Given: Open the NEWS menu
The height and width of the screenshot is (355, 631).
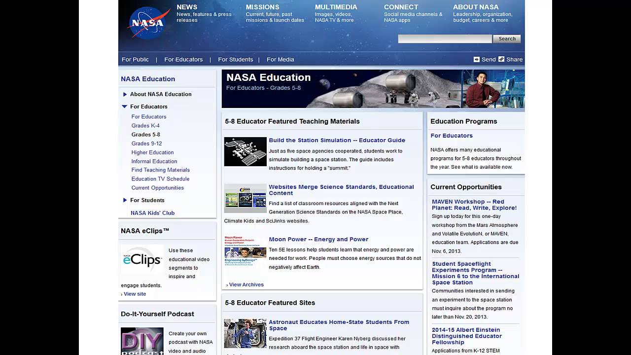Looking at the screenshot, I should click(187, 7).
